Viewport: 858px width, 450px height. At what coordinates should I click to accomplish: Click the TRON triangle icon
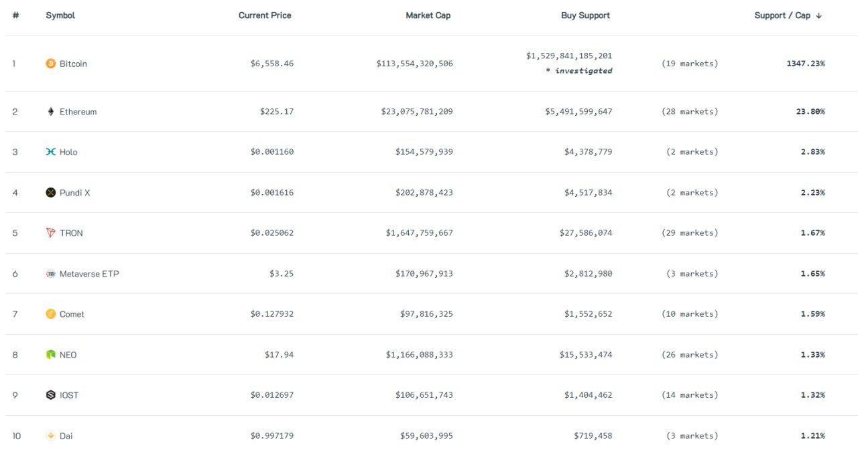pyautogui.click(x=50, y=233)
